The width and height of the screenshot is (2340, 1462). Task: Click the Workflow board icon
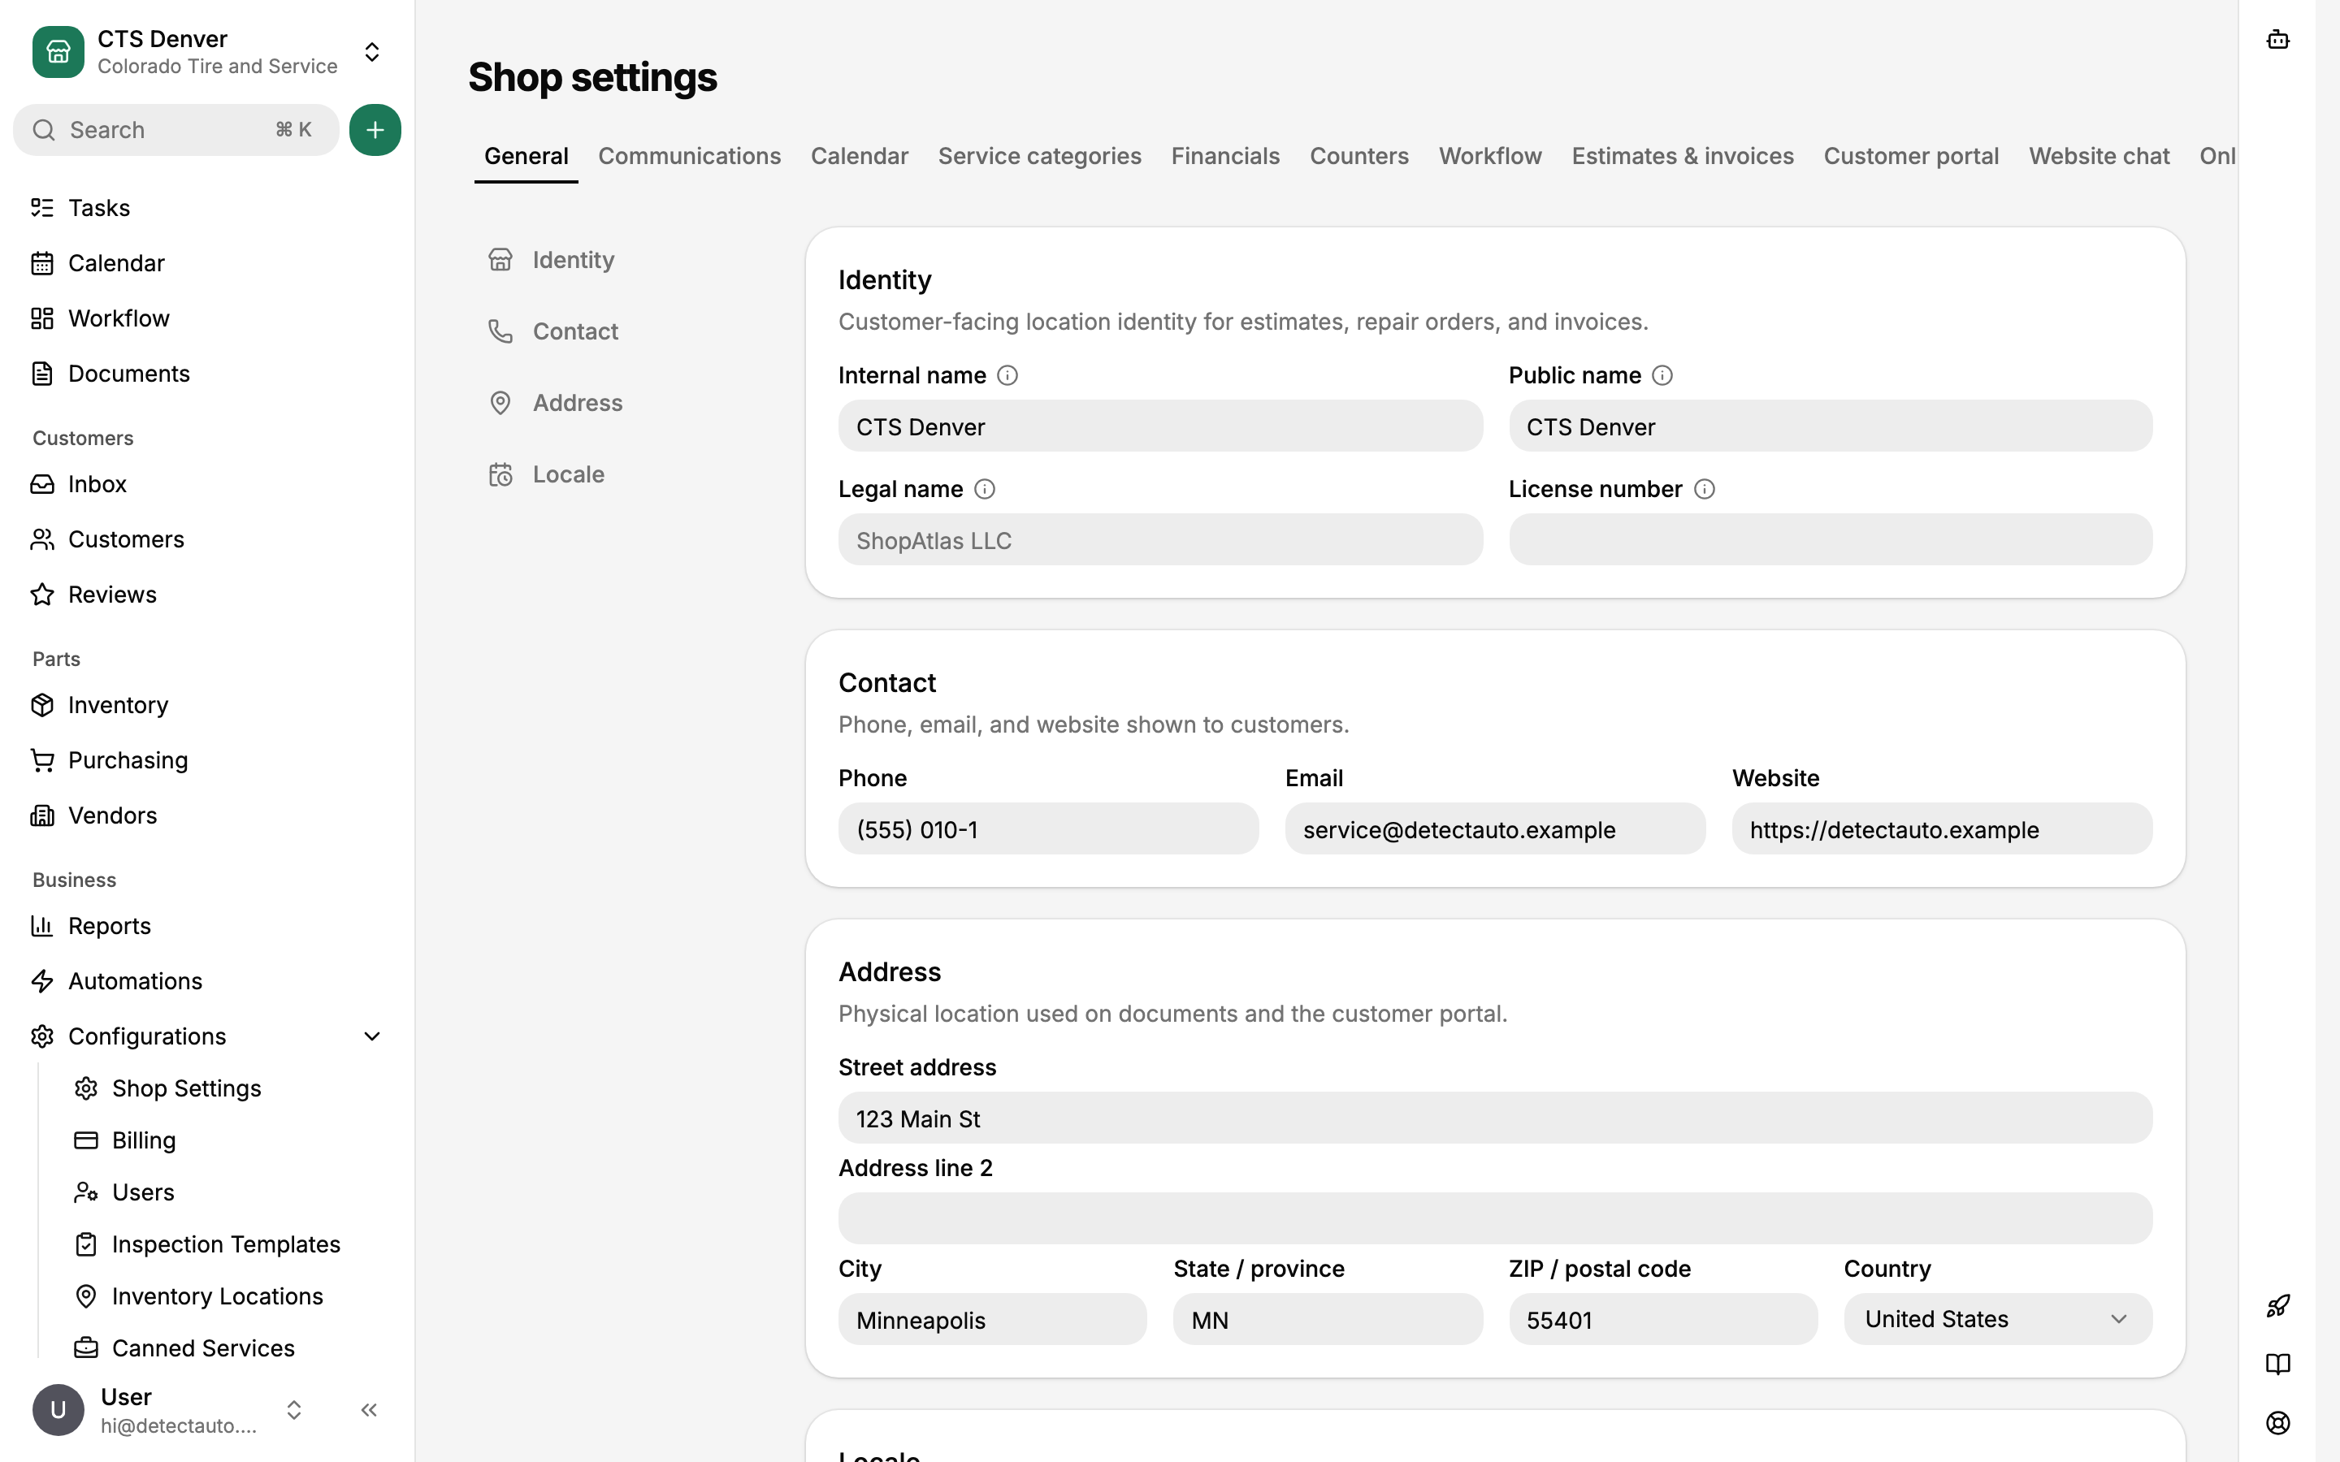42,318
